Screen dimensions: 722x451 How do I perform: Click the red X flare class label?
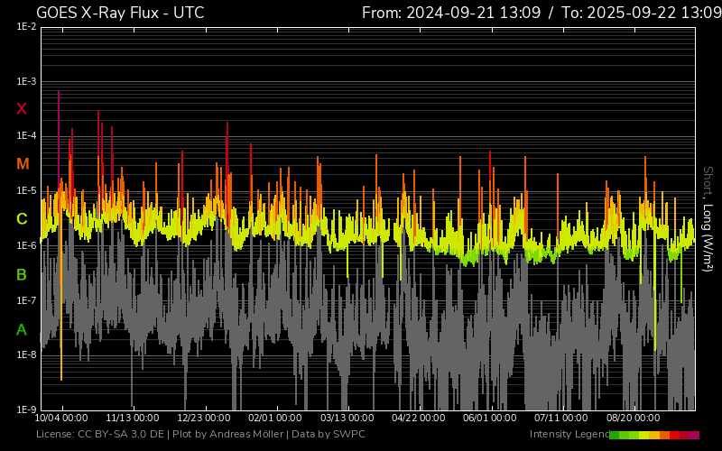[x=22, y=109]
